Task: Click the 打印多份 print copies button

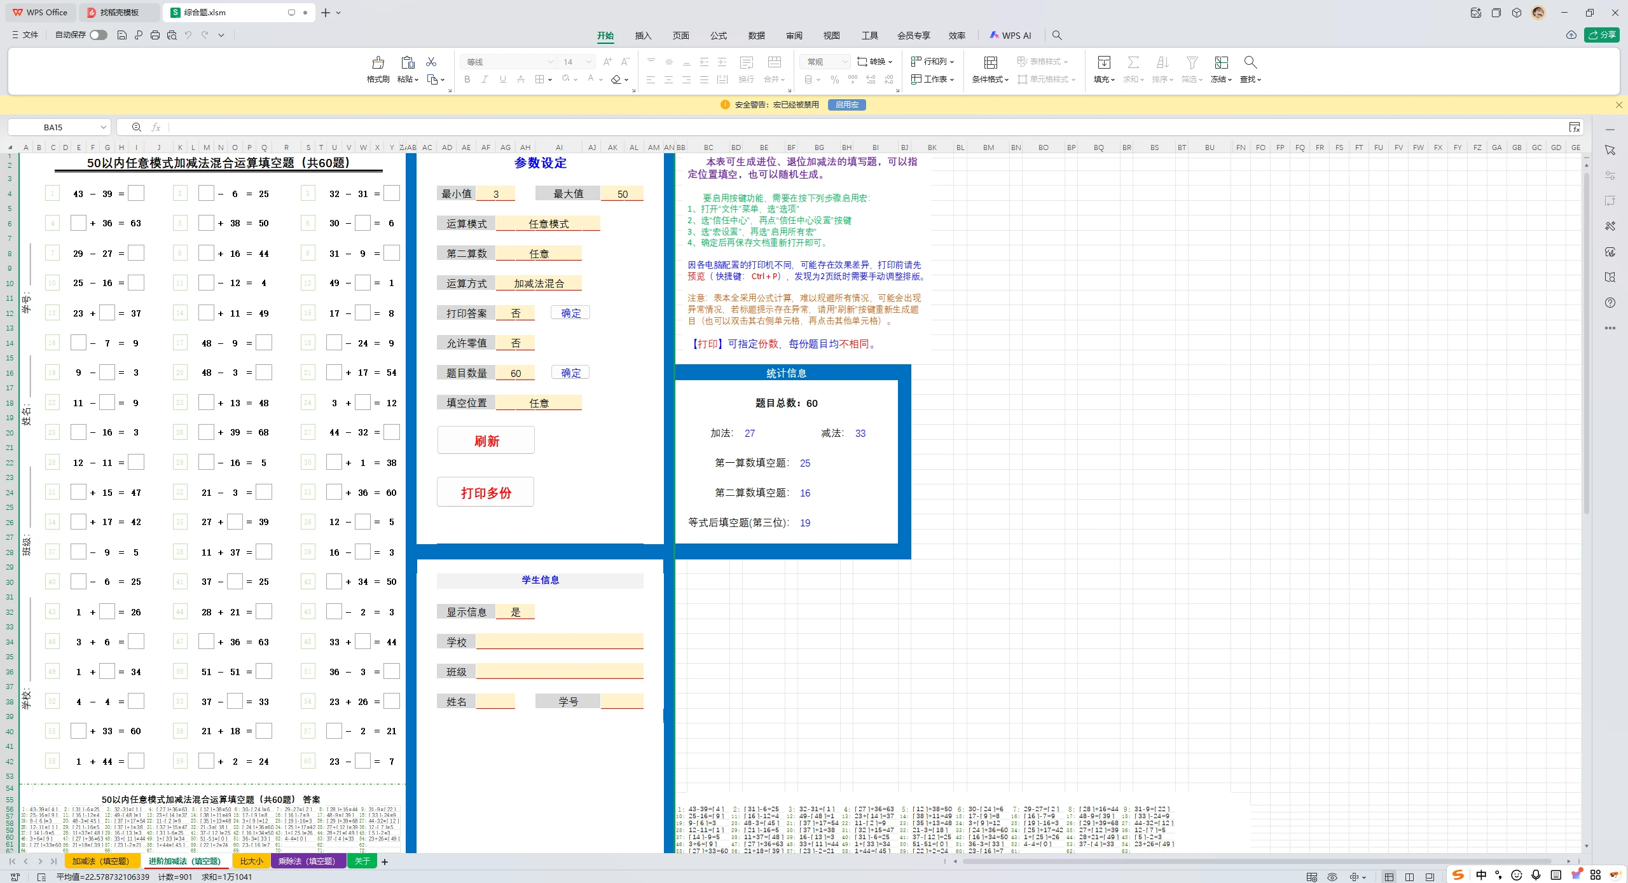Action: click(486, 492)
